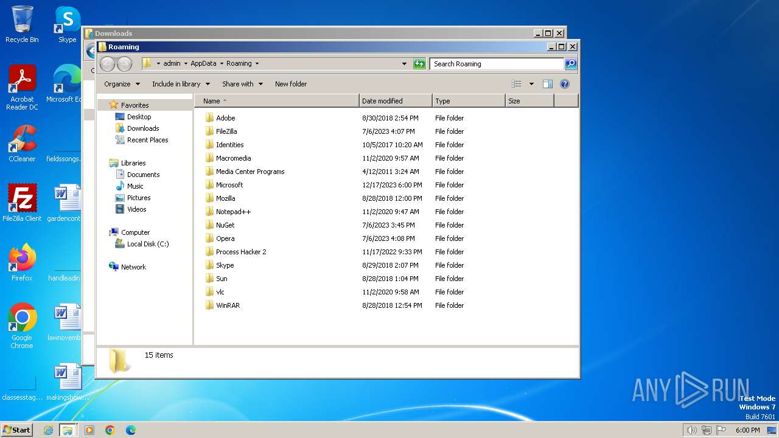Click the search magnifier icon
Viewport: 779px width, 438px height.
click(570, 63)
